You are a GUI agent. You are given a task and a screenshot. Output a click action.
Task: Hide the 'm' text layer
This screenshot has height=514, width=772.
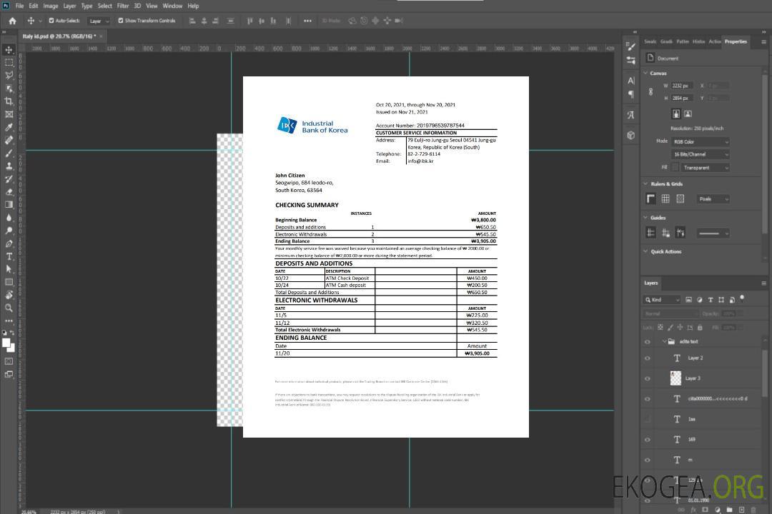click(x=648, y=460)
